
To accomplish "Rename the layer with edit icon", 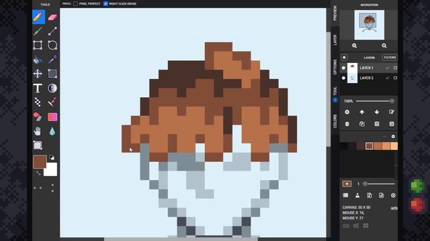I will click(x=391, y=112).
